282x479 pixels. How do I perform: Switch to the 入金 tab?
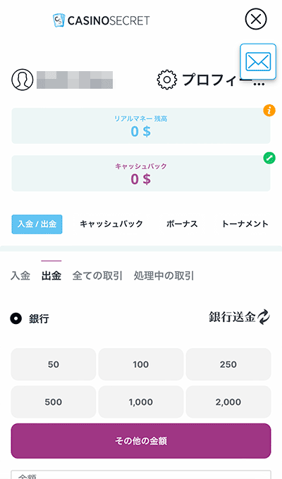tap(20, 275)
